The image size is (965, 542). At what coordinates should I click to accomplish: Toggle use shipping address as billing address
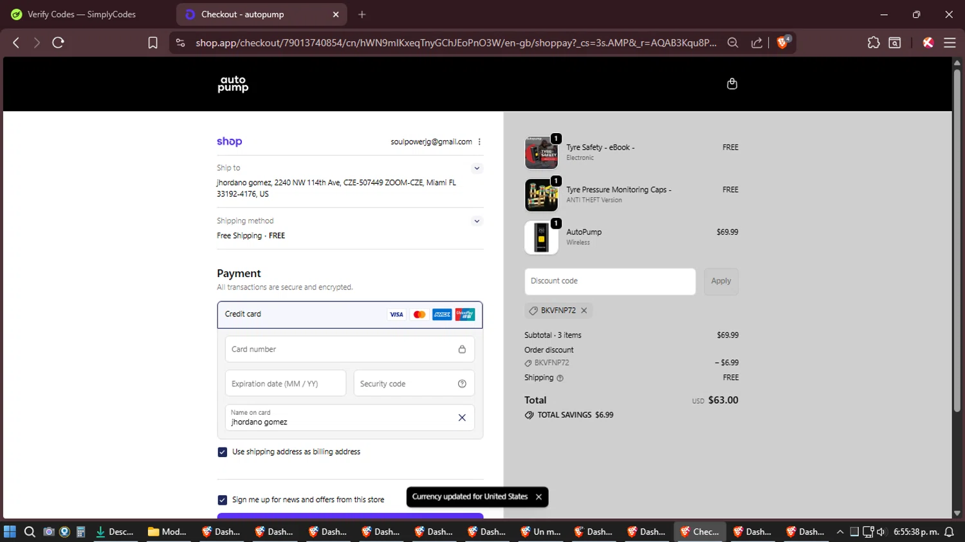[222, 452]
